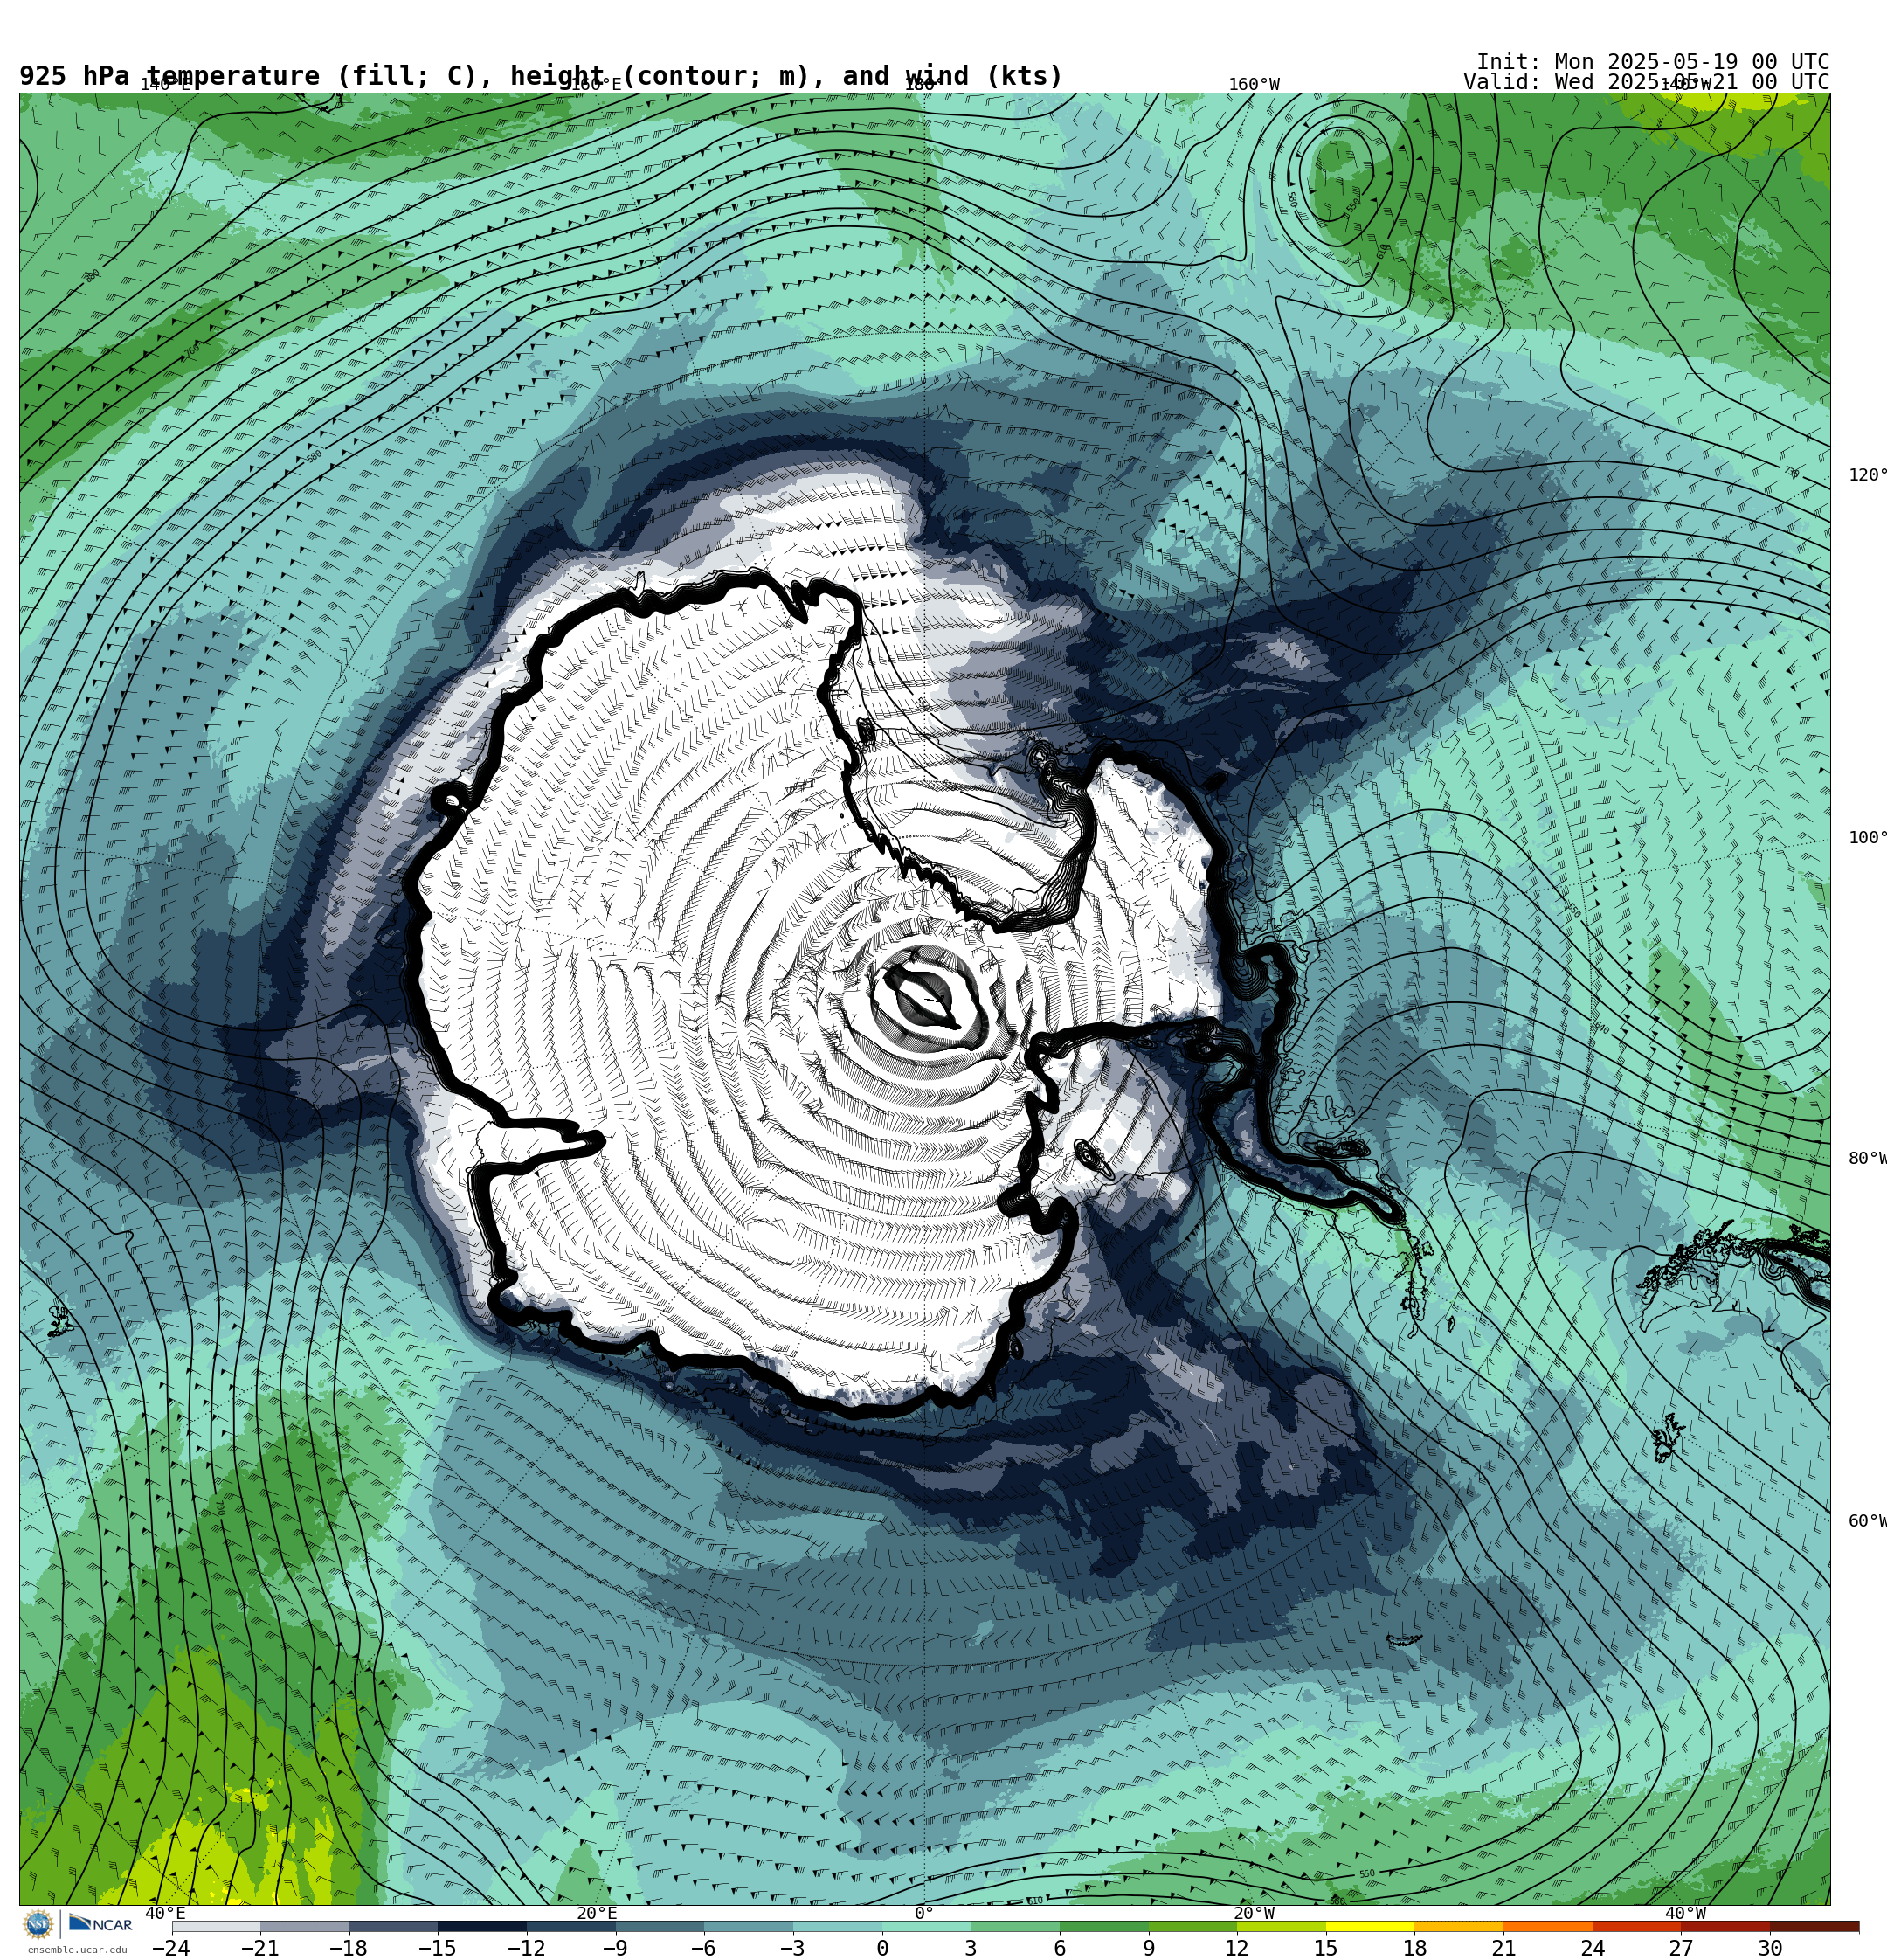Image resolution: width=1887 pixels, height=1960 pixels.
Task: Pick the 0 to 3 mint colorbar swatch
Action: coord(926,1926)
